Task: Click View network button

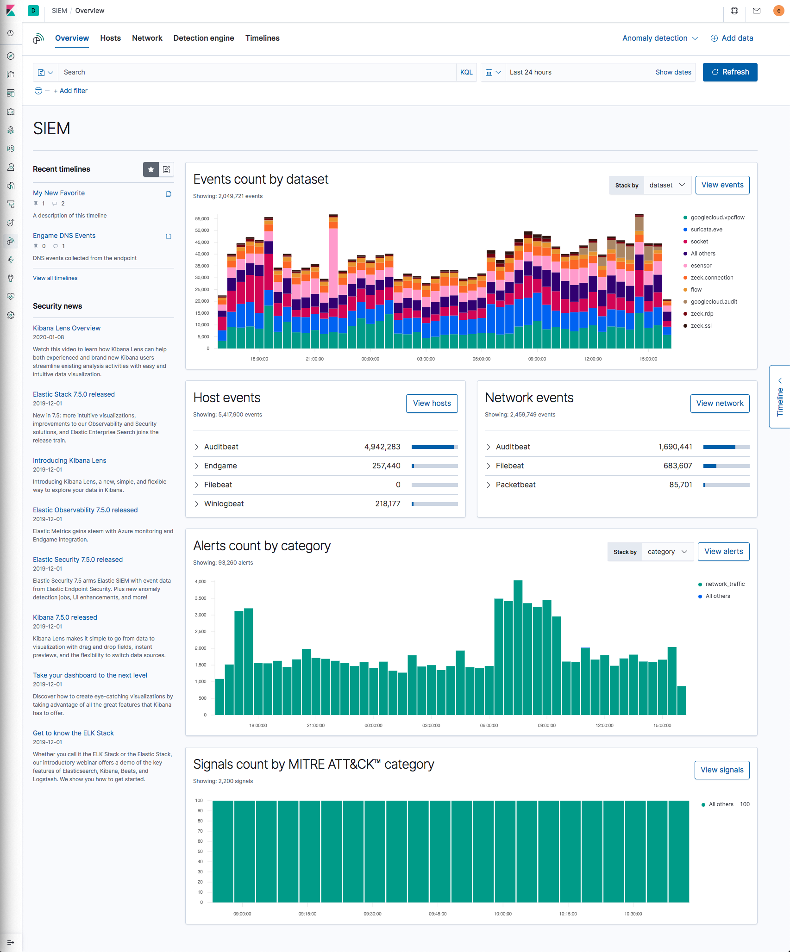Action: (x=720, y=404)
